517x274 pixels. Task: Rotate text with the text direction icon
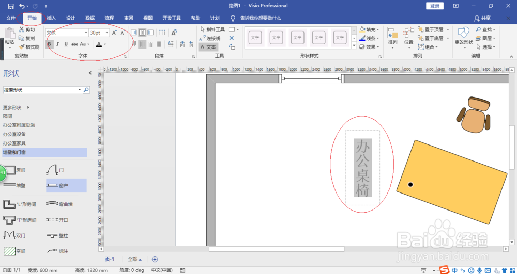coord(174,32)
